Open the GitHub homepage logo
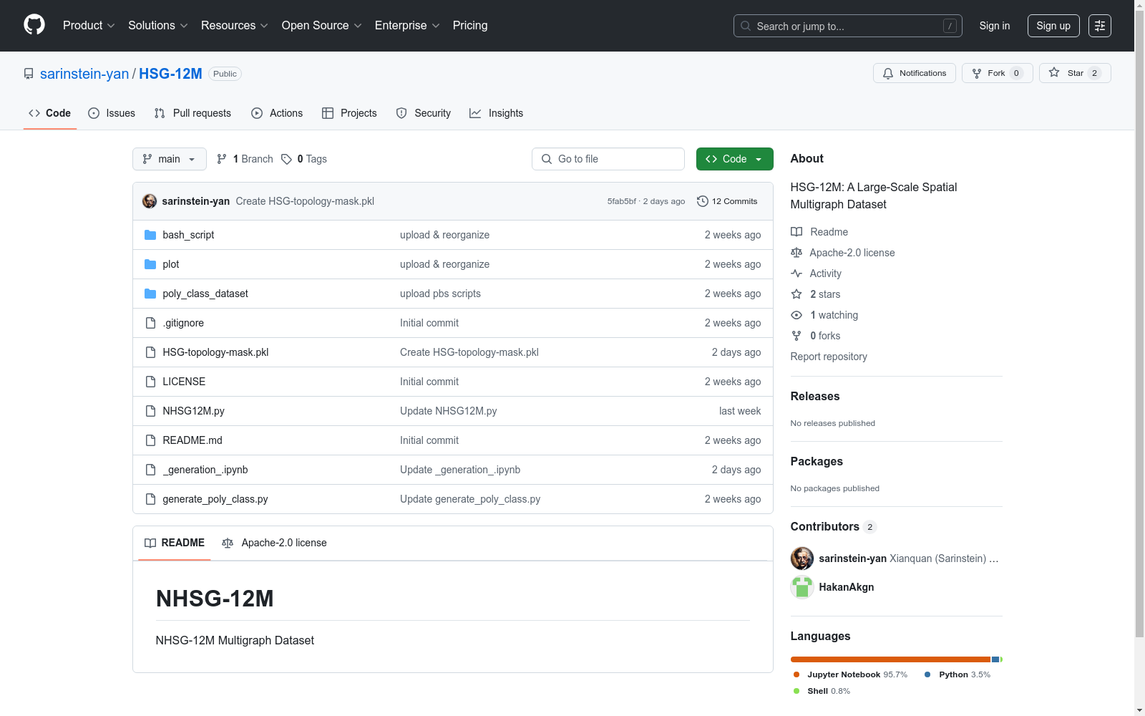 tap(34, 25)
